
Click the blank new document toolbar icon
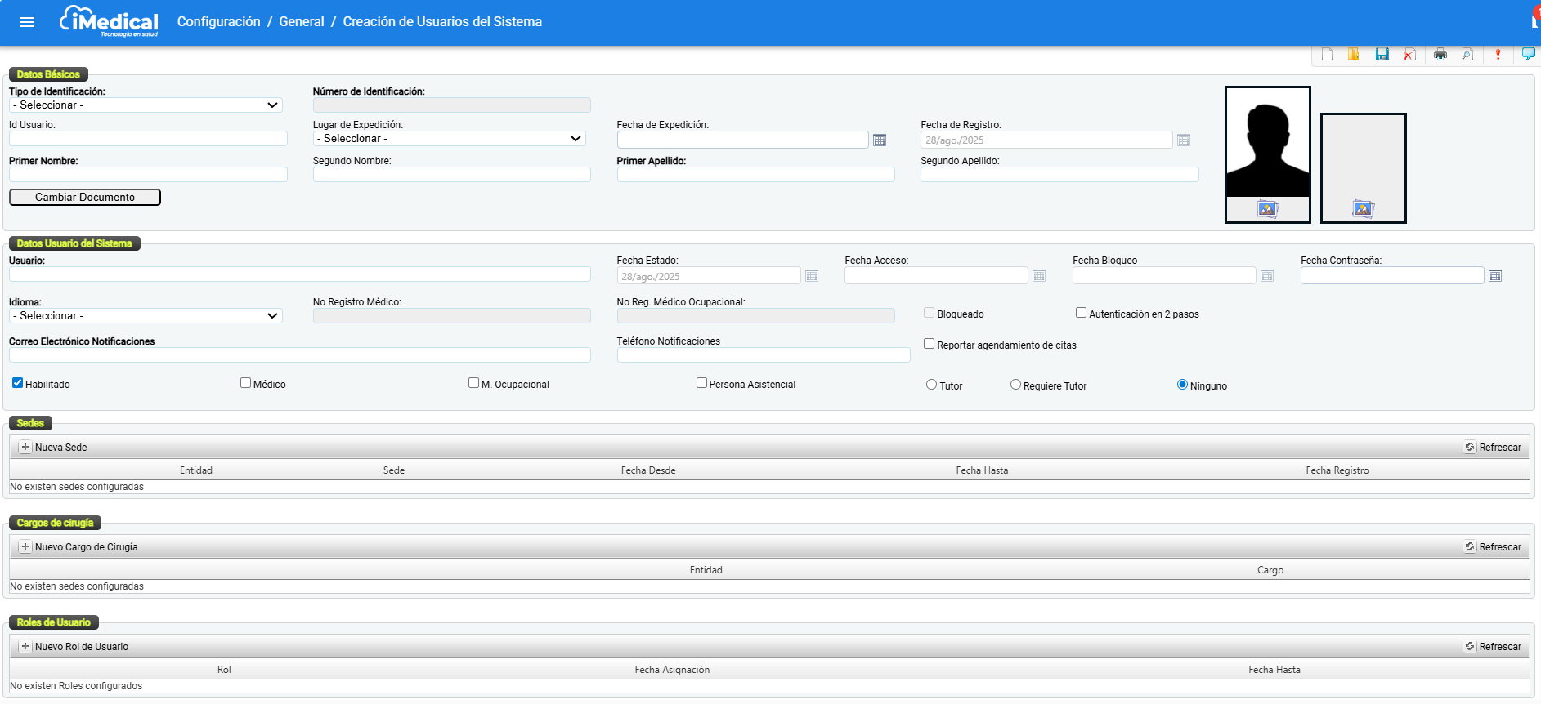coord(1327,55)
